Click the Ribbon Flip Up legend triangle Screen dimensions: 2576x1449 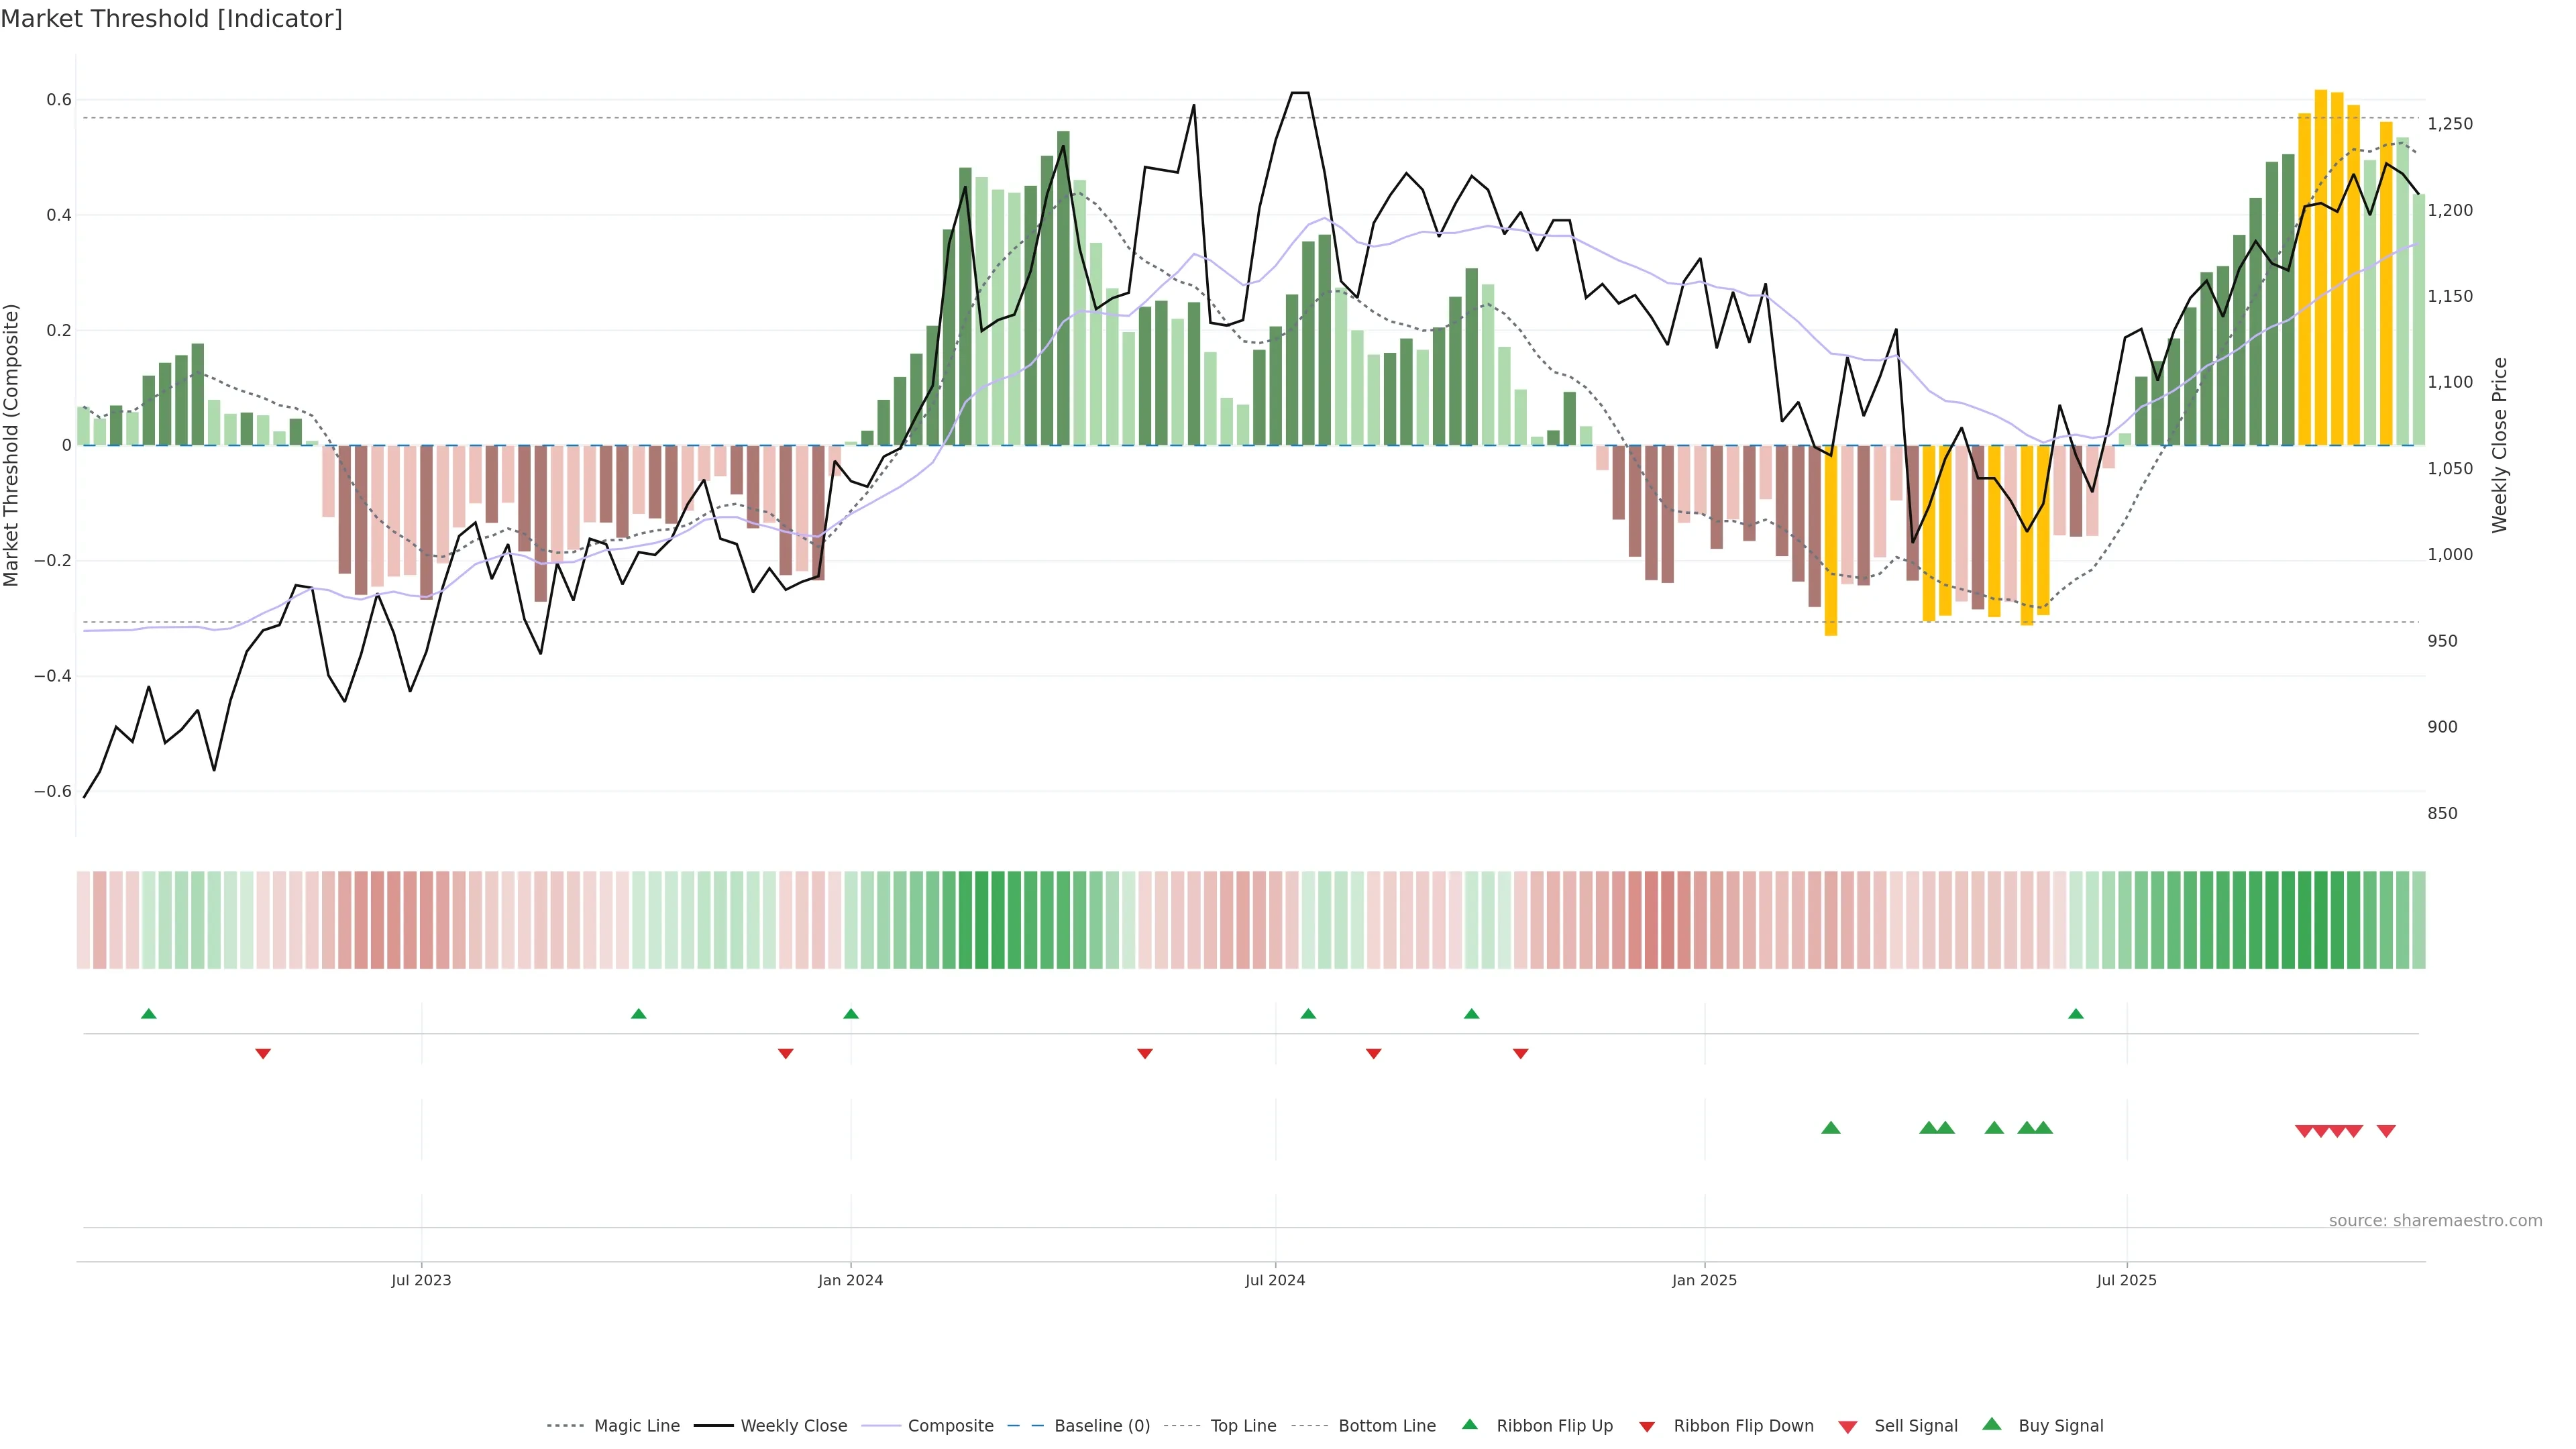coord(1469,1425)
